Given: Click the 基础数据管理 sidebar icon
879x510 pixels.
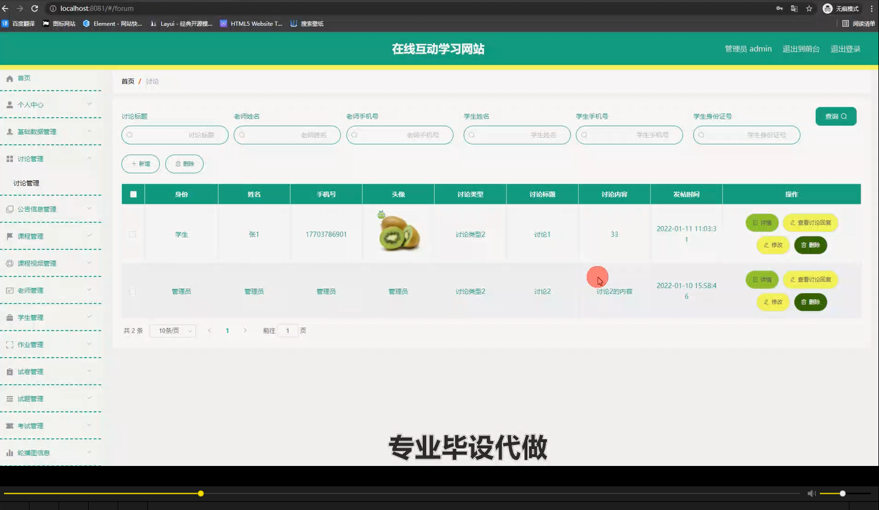Looking at the screenshot, I should click(x=9, y=132).
